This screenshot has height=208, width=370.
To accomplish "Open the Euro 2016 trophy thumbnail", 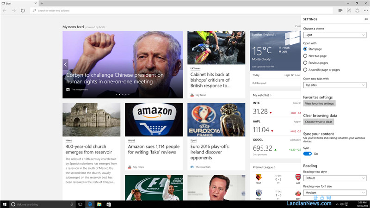I will (x=216, y=120).
